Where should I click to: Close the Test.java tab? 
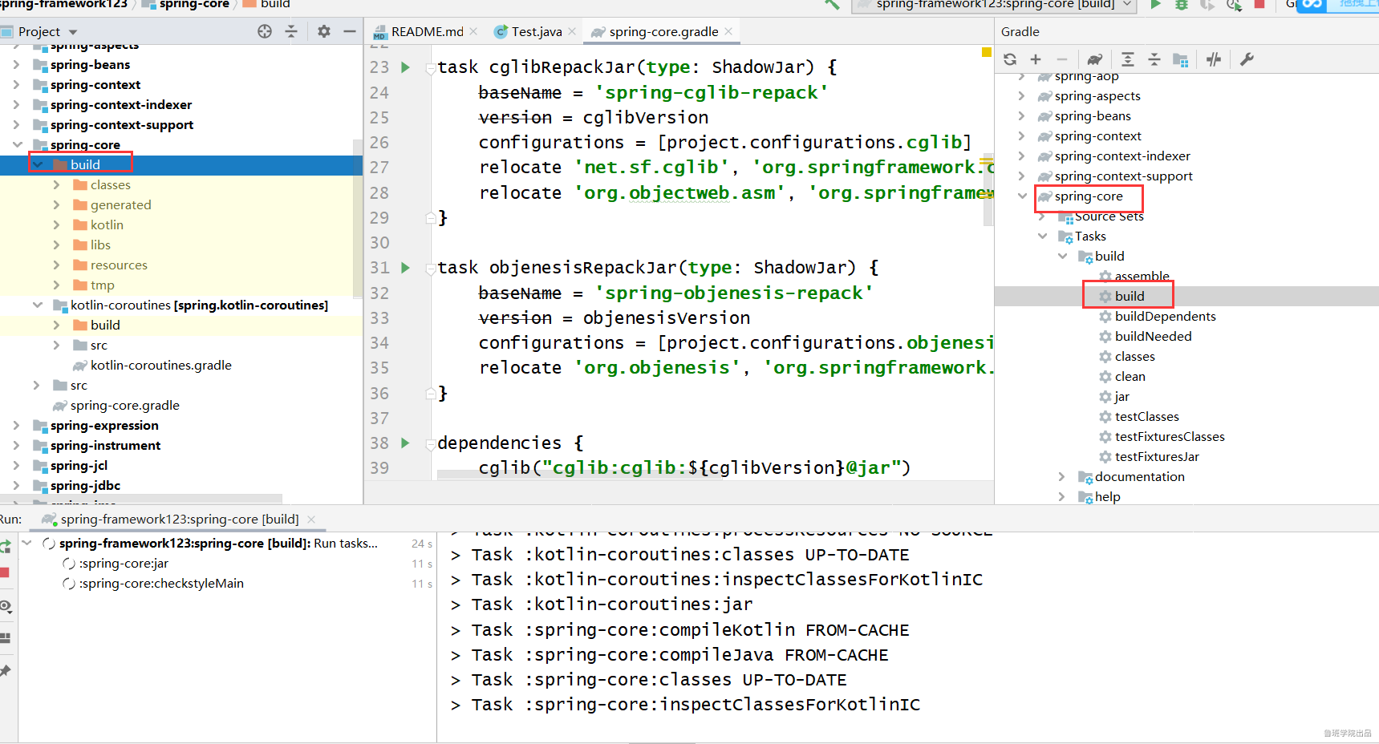click(x=572, y=31)
